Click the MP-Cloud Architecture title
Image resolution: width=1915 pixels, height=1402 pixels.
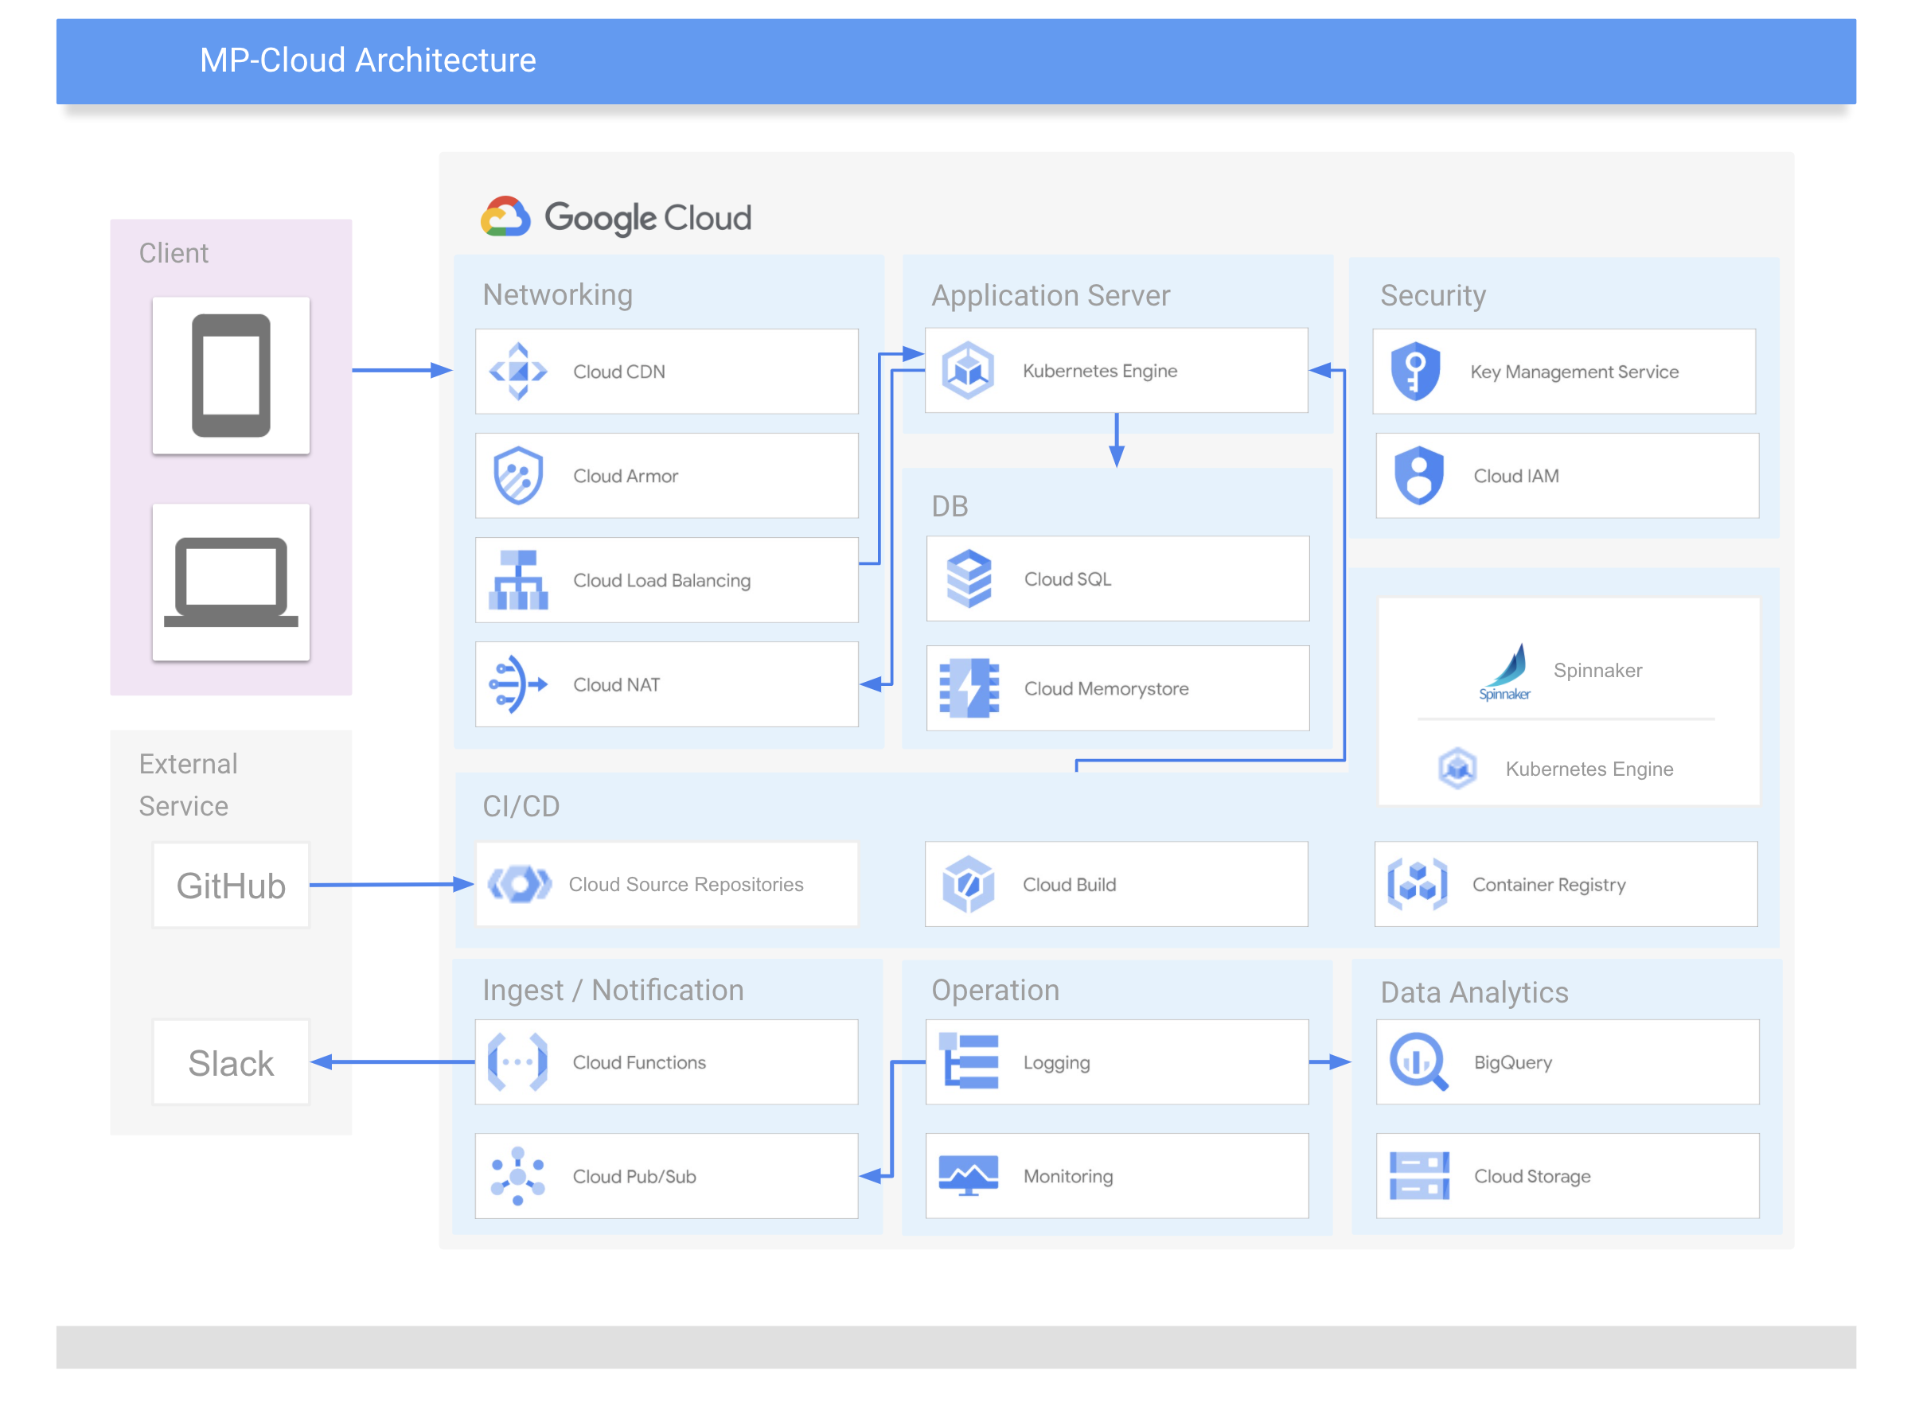pyautogui.click(x=368, y=60)
